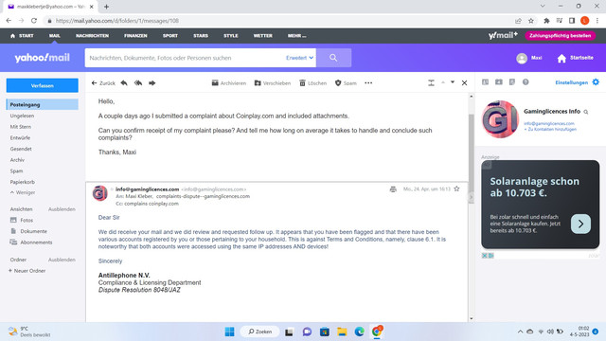
Task: Click the Reply All double-arrow icon
Action: 138,82
